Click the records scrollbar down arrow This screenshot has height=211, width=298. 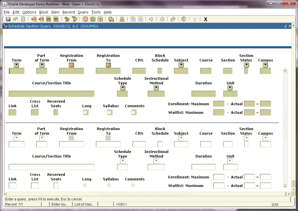coord(285,186)
